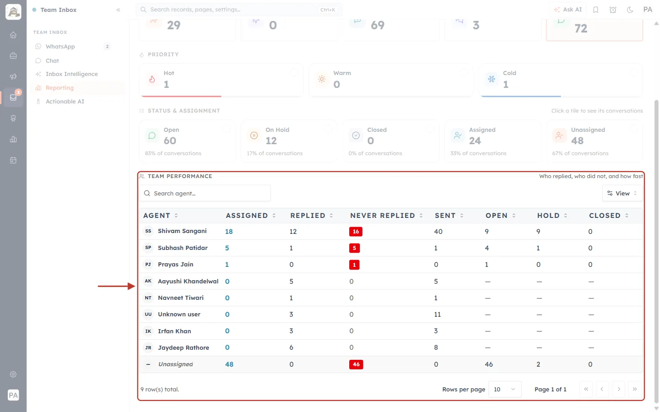Click the settings gear in left rail

pos(13,374)
